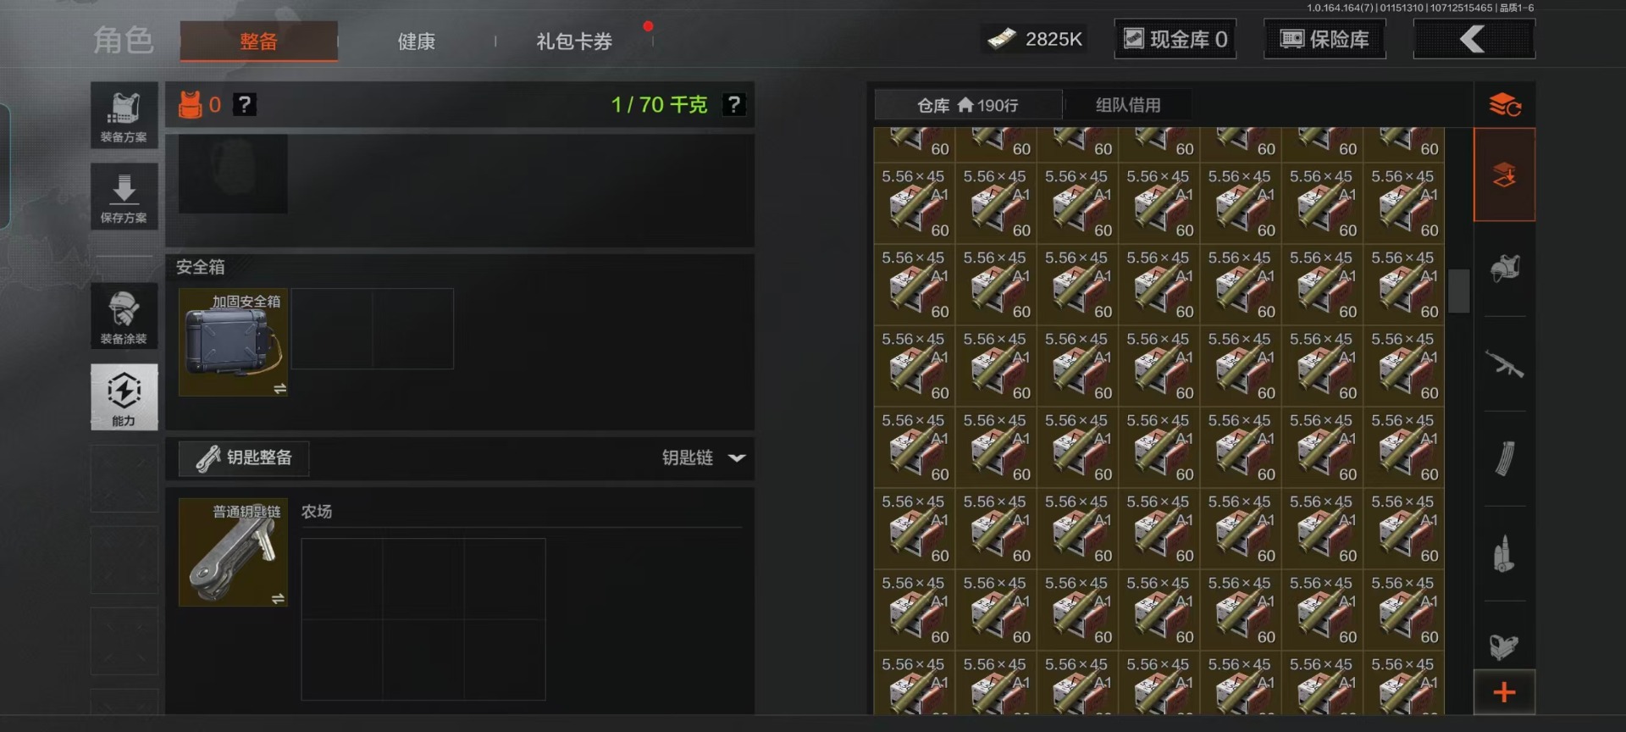Toggle the swap arrows on 加固安全箱
Viewport: 1626px width, 732px height.
pyautogui.click(x=279, y=388)
